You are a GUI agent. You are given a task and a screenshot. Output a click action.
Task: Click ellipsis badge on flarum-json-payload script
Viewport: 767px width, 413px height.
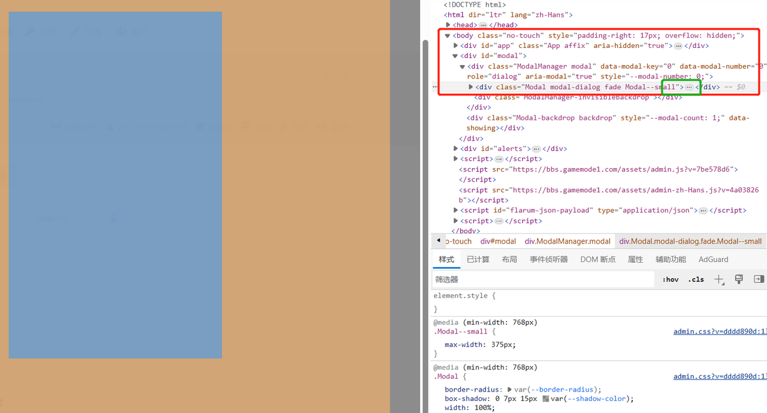click(703, 211)
